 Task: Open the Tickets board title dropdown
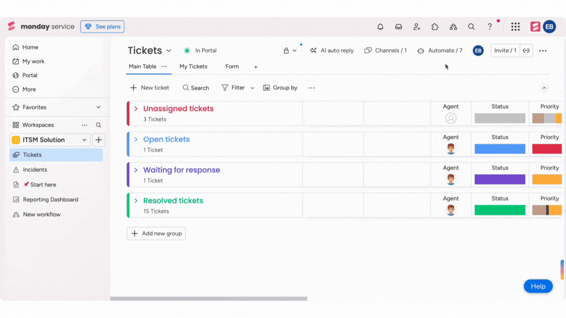pyautogui.click(x=169, y=51)
